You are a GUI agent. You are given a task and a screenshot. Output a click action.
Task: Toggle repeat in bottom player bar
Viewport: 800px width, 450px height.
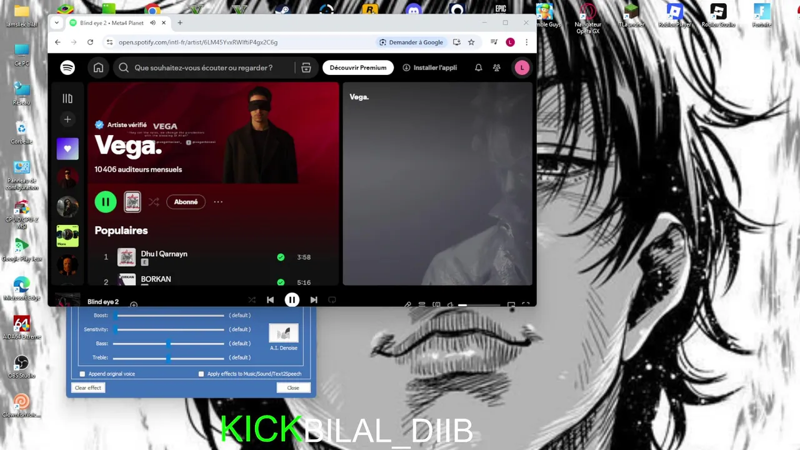click(332, 300)
